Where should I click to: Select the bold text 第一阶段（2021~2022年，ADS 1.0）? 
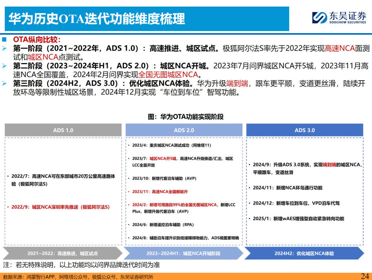pyautogui.click(x=76, y=48)
